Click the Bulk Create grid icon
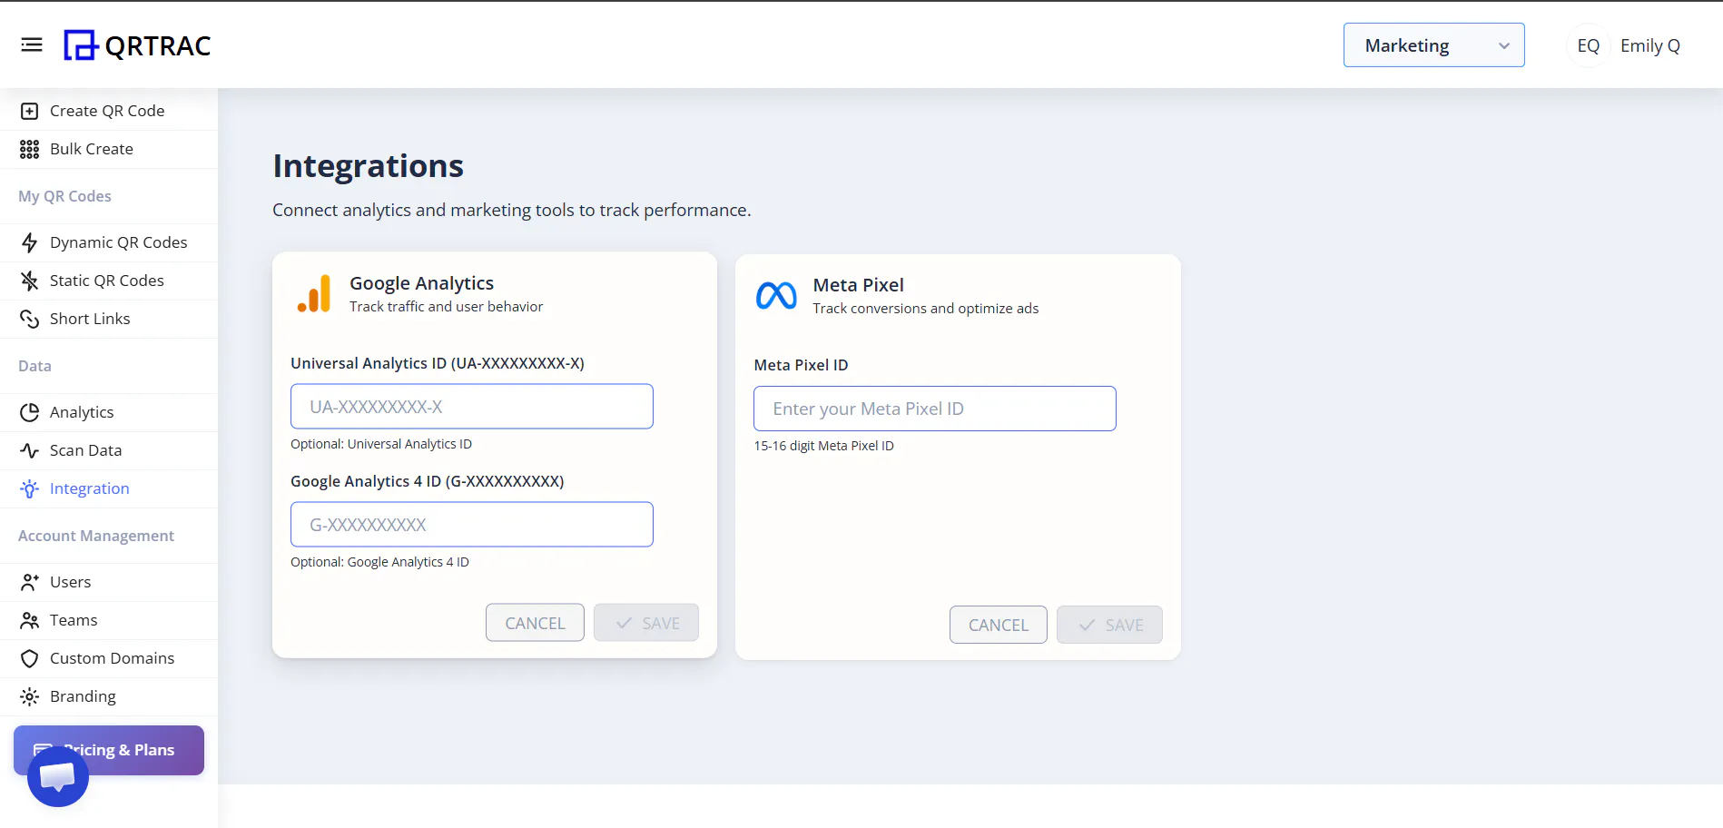1723x828 pixels. click(x=30, y=149)
